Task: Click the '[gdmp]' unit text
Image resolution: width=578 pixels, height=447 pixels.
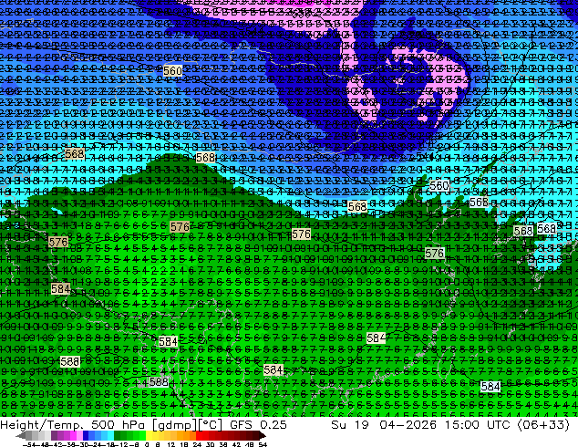Action: (173, 425)
